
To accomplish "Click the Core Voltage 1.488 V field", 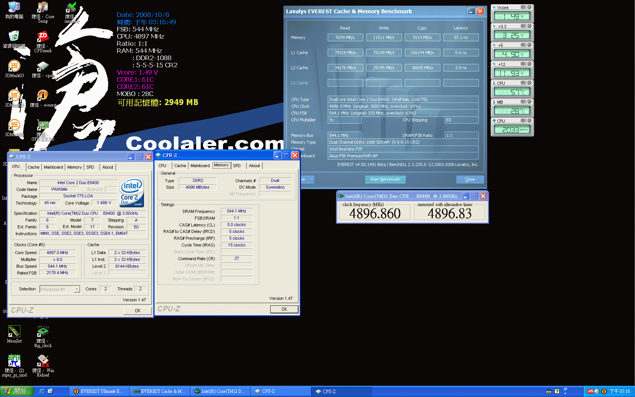I will tap(104, 203).
